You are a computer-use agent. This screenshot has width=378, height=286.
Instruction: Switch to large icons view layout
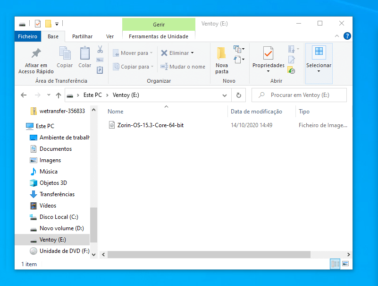[345, 263]
